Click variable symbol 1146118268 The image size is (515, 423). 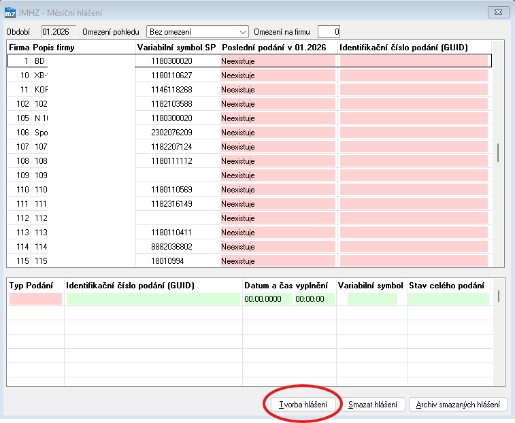[171, 90]
